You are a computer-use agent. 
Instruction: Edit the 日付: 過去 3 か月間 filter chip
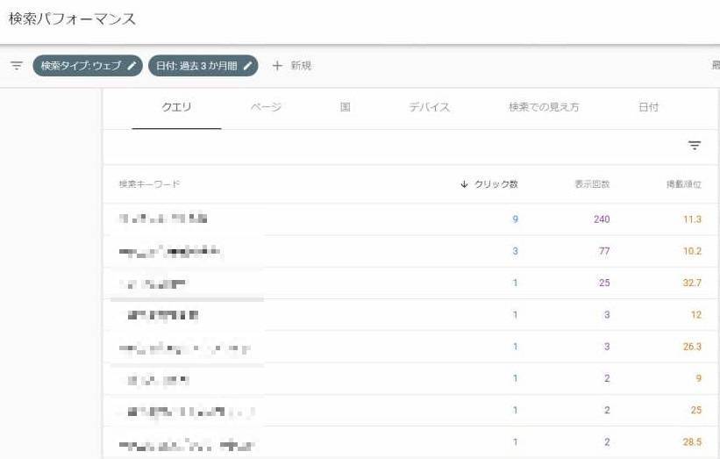tap(203, 66)
